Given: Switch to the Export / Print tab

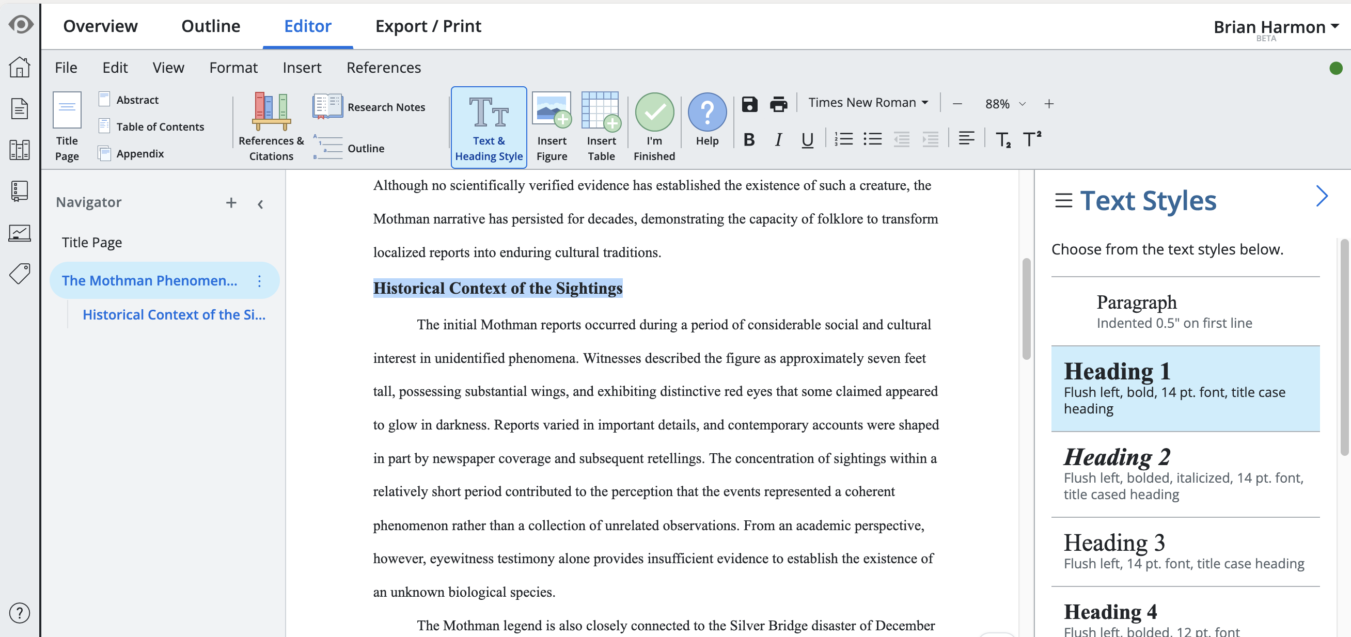Looking at the screenshot, I should pyautogui.click(x=428, y=26).
